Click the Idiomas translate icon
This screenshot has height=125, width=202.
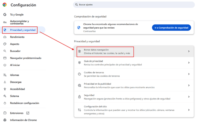pos(5,75)
